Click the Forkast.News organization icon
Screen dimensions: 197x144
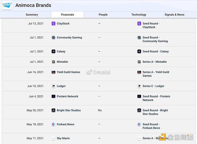[x=54, y=124]
